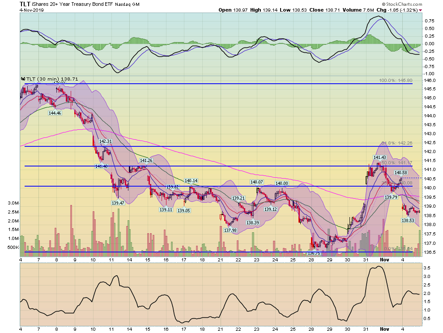Click the 139.12 price label

[270, 209]
